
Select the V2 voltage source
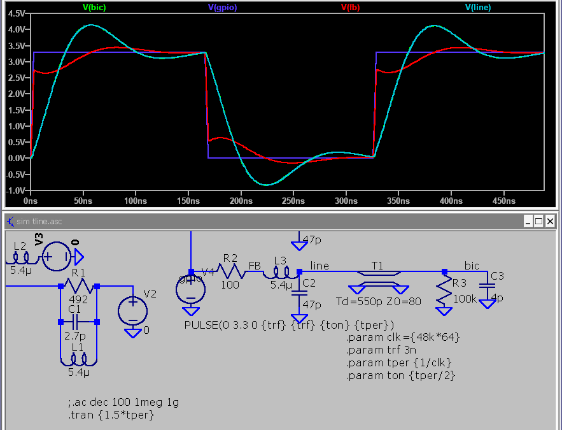click(x=132, y=311)
